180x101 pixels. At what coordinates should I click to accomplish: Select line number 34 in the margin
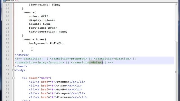pyautogui.click(x=7, y=74)
